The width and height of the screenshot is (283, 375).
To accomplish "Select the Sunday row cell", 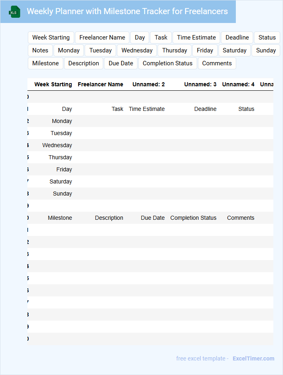I will pos(62,194).
